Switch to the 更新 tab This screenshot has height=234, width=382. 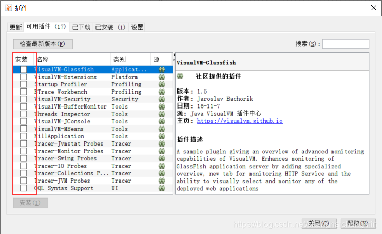click(15, 27)
